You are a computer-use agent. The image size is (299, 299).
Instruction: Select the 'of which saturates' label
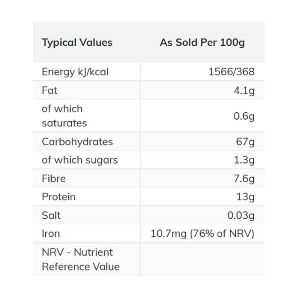click(64, 116)
